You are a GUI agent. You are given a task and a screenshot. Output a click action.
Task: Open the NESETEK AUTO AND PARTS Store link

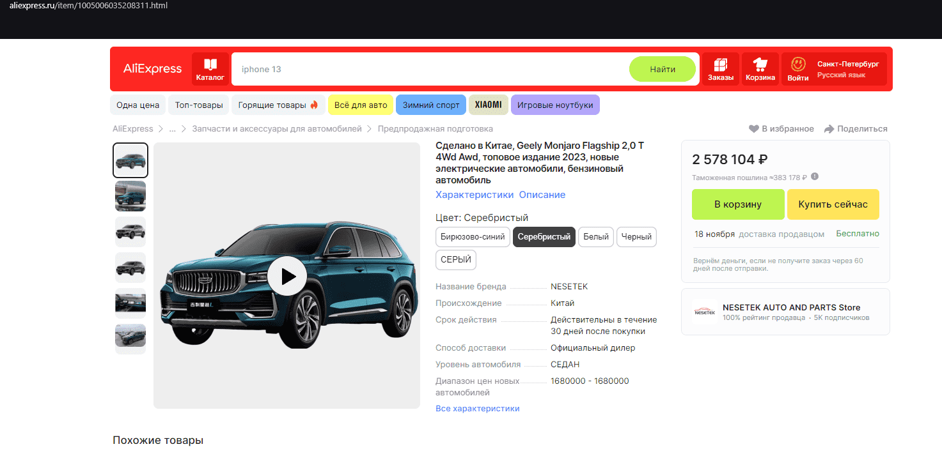point(792,307)
